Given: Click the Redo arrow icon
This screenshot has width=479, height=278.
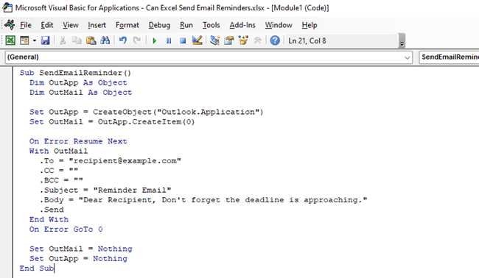Looking at the screenshot, I should point(137,40).
